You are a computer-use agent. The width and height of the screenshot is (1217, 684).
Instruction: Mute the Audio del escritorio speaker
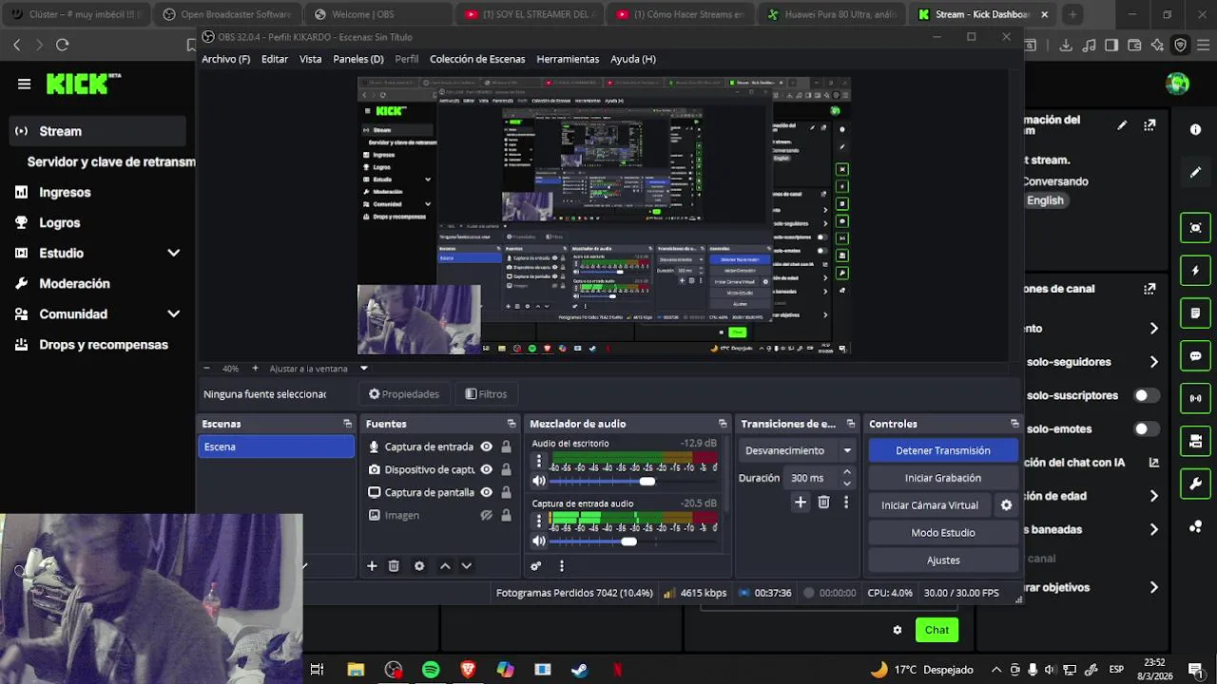pos(539,482)
